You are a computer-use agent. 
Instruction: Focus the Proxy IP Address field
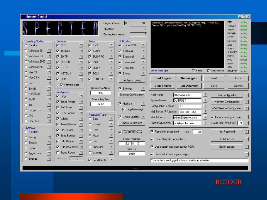[x=132, y=143]
